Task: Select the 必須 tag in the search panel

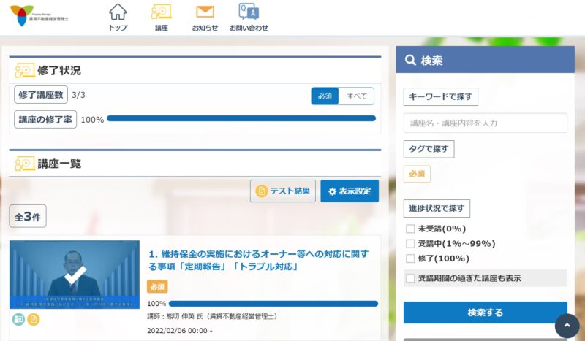Action: click(417, 174)
